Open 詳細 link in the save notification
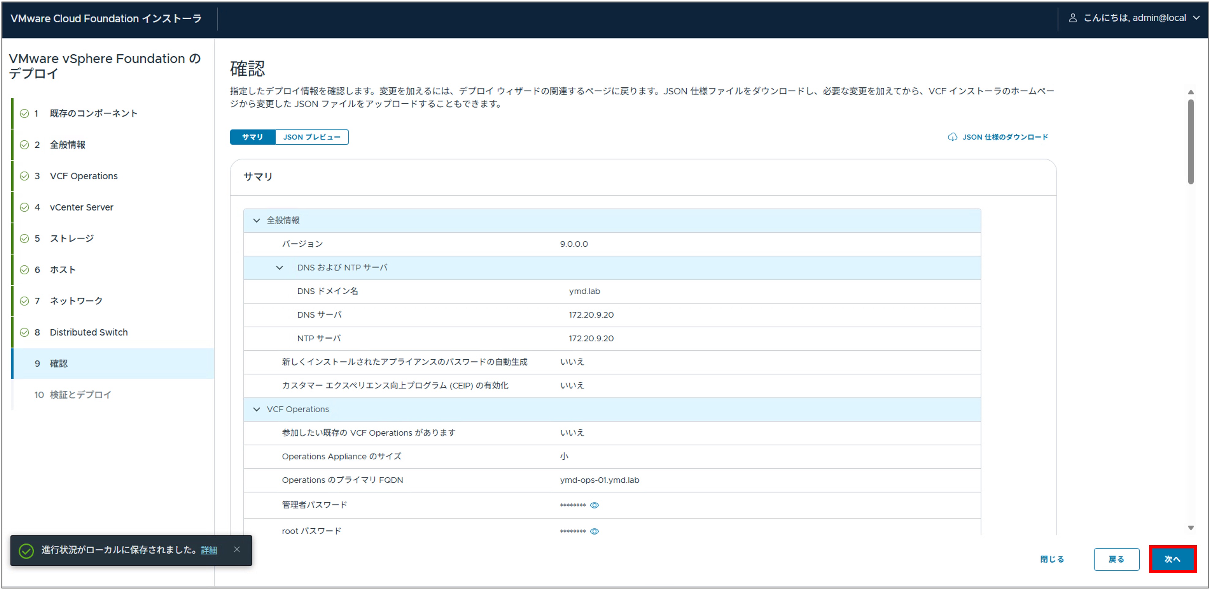 [x=209, y=550]
